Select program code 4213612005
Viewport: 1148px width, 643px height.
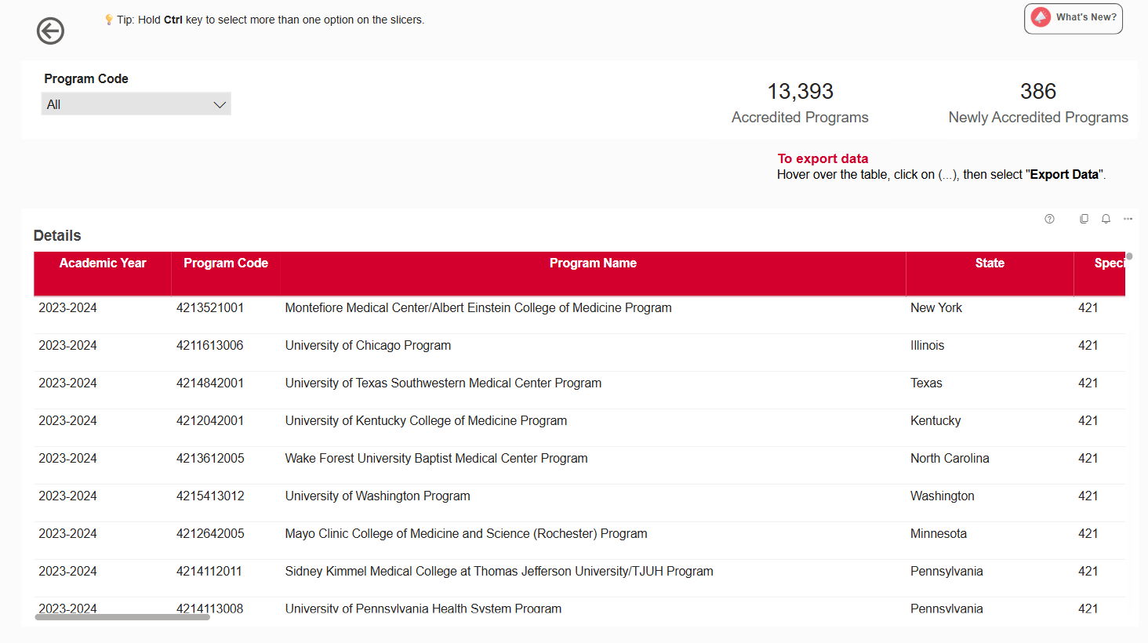point(210,459)
